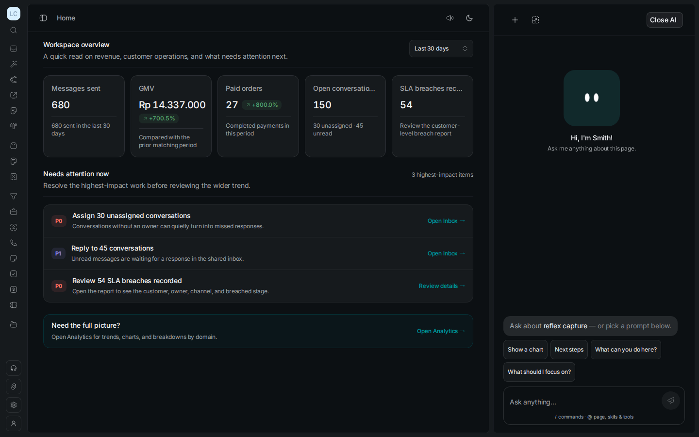This screenshot has width=699, height=437.
Task: Choose the What can you do here? prompt
Action: click(x=626, y=350)
